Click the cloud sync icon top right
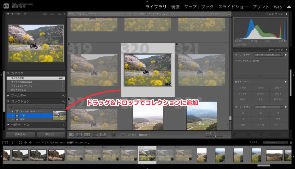The width and height of the screenshot is (295, 169). click(290, 7)
